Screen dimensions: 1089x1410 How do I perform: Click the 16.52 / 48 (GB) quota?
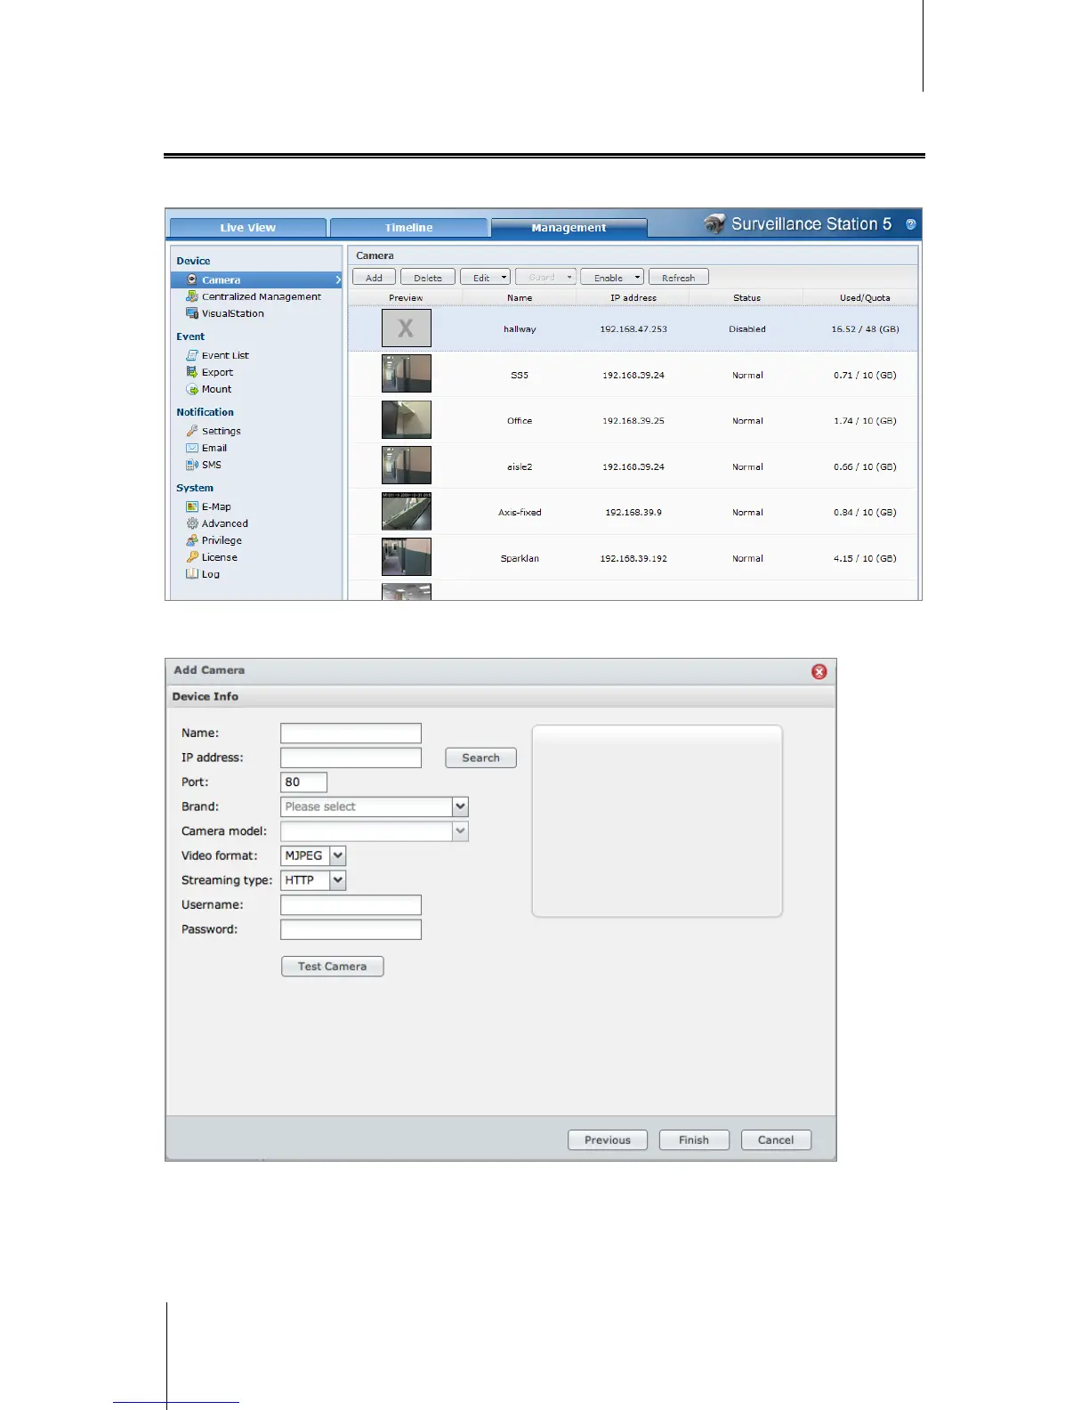pyautogui.click(x=865, y=329)
